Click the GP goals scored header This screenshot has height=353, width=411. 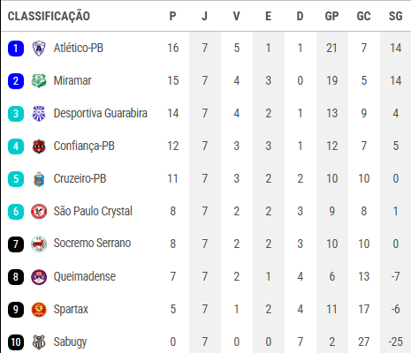pyautogui.click(x=331, y=16)
